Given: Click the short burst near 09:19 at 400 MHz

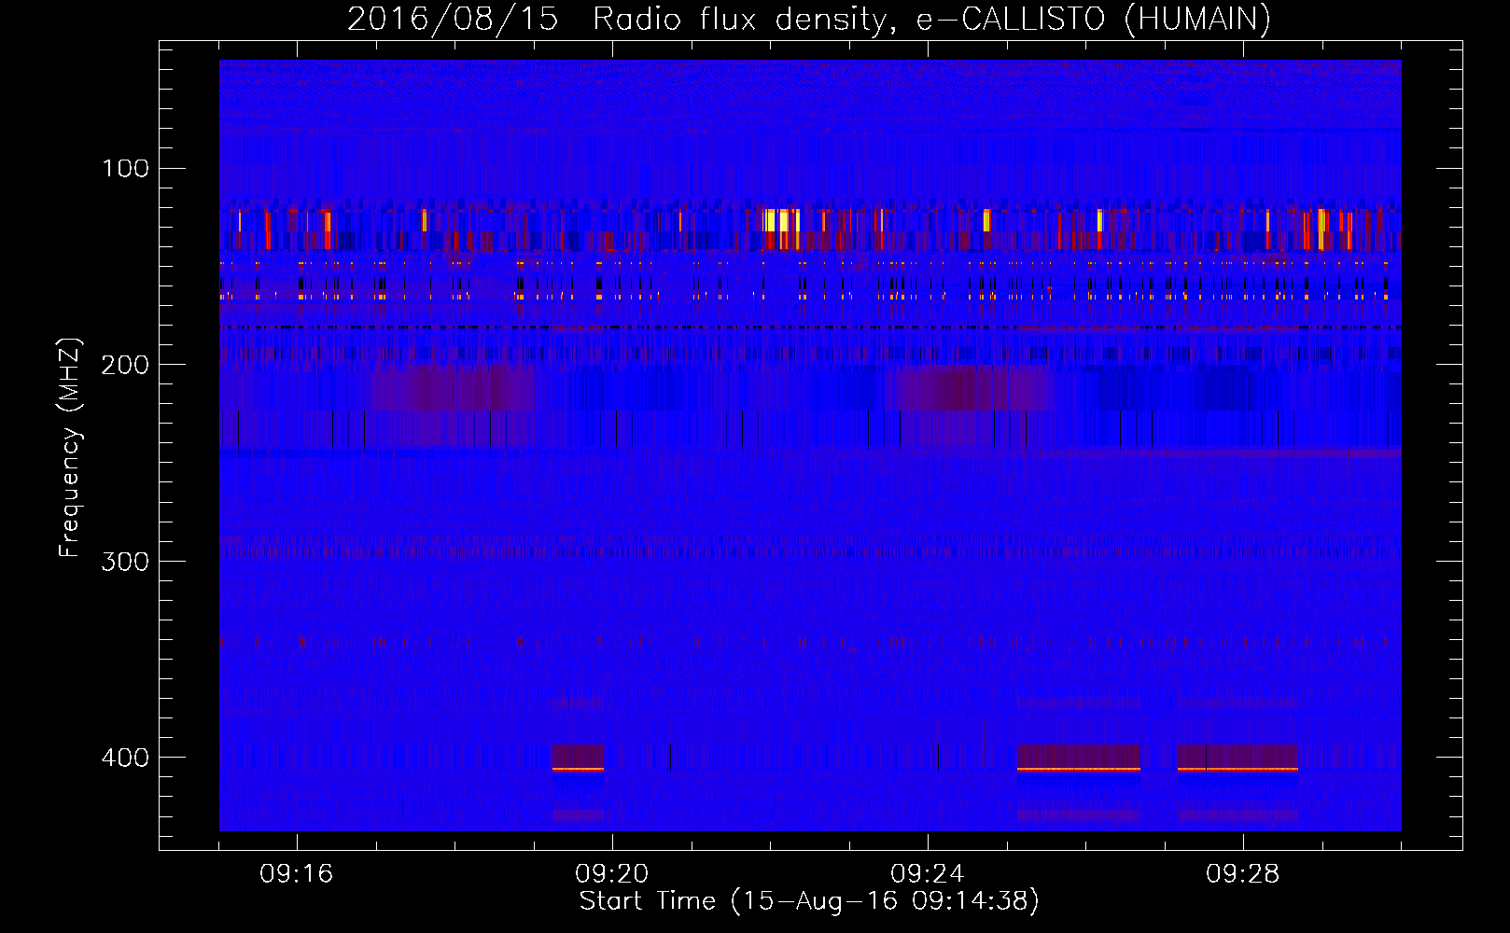Looking at the screenshot, I should pyautogui.click(x=578, y=758).
